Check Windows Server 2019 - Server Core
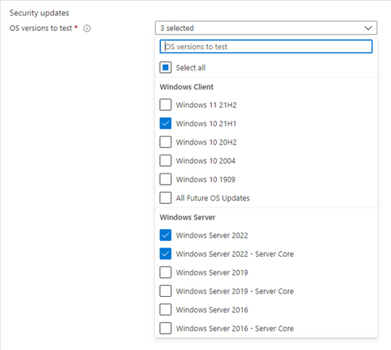The height and width of the screenshot is (350, 391). (x=165, y=291)
